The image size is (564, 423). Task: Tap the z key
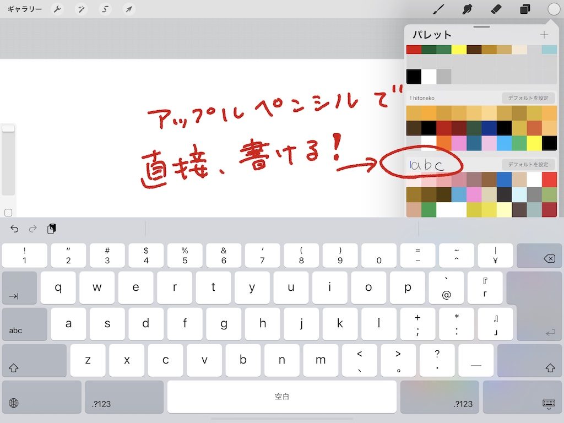[x=88, y=360]
